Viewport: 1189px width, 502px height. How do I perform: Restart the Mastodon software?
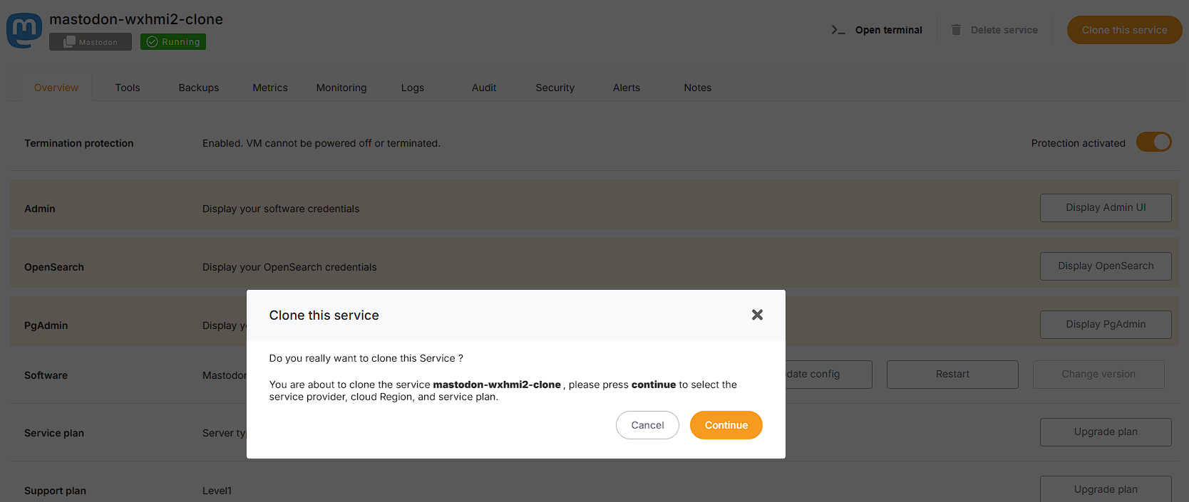click(x=952, y=375)
